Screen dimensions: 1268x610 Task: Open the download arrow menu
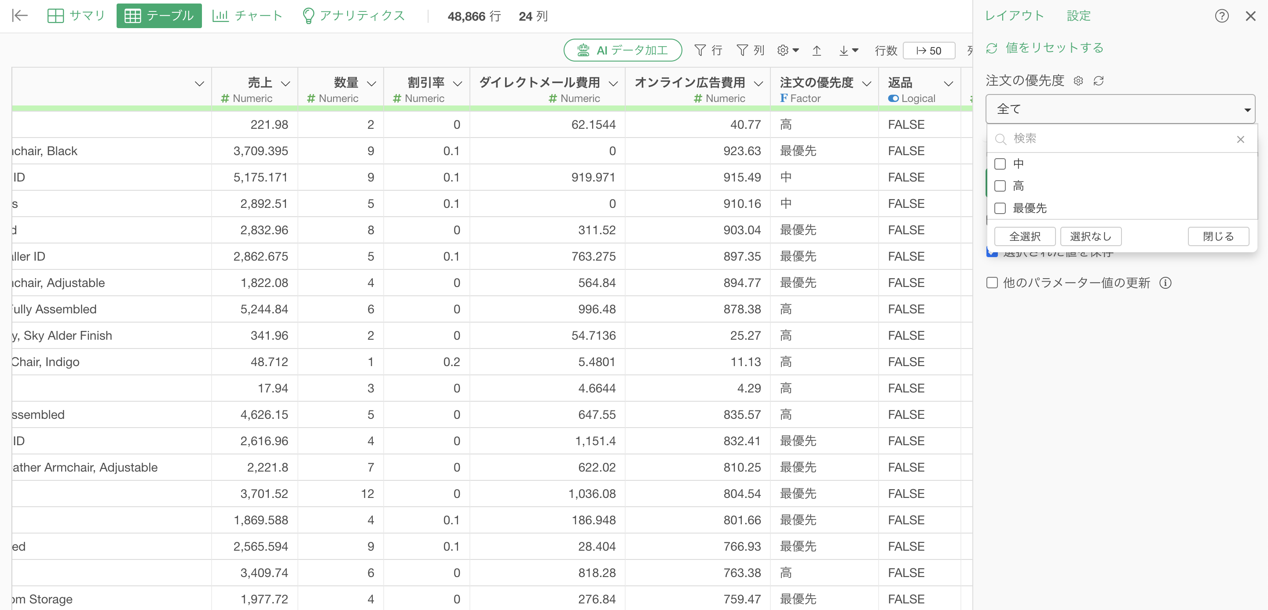pos(849,50)
